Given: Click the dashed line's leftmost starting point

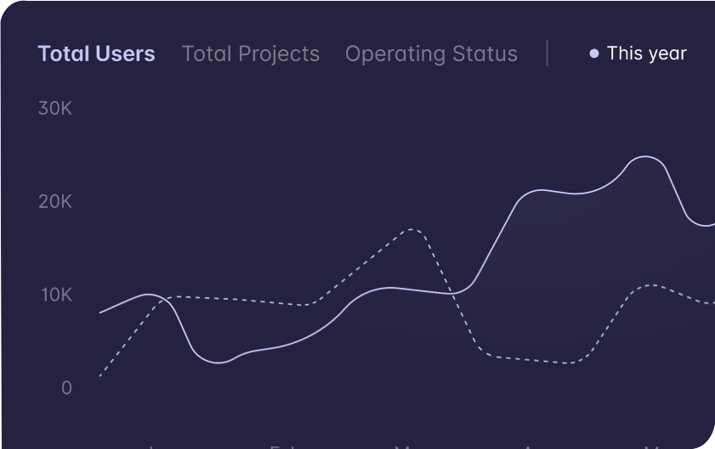Looking at the screenshot, I should pos(100,375).
